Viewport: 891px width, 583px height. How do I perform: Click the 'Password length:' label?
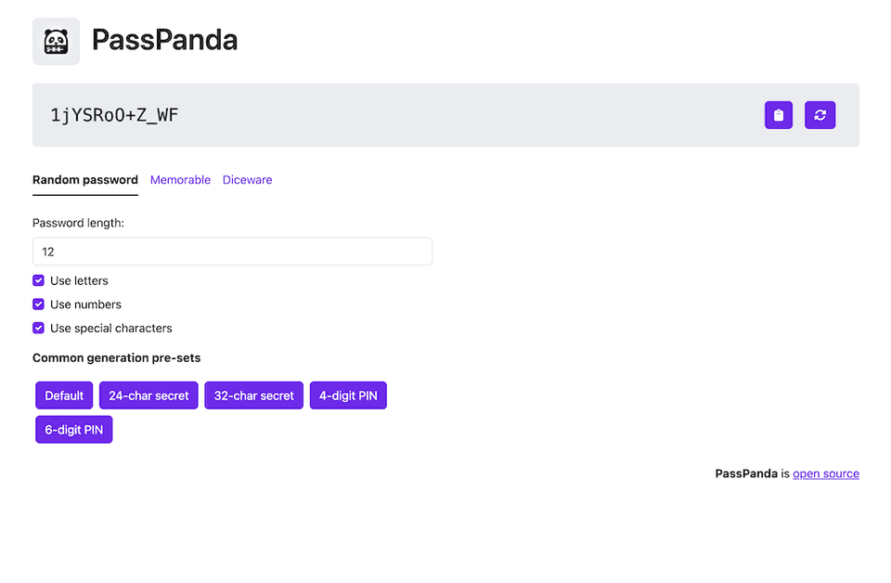pyautogui.click(x=78, y=223)
